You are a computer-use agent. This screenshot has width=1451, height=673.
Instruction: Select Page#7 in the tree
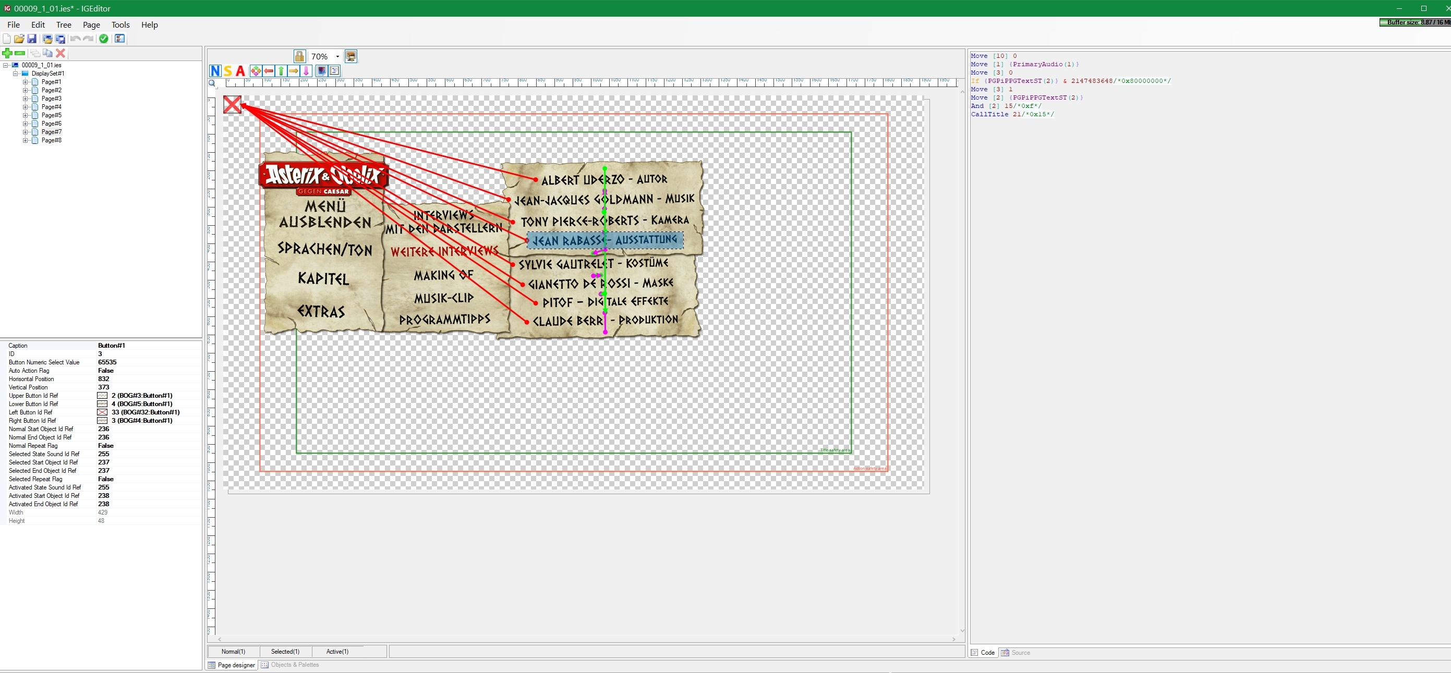tap(51, 132)
